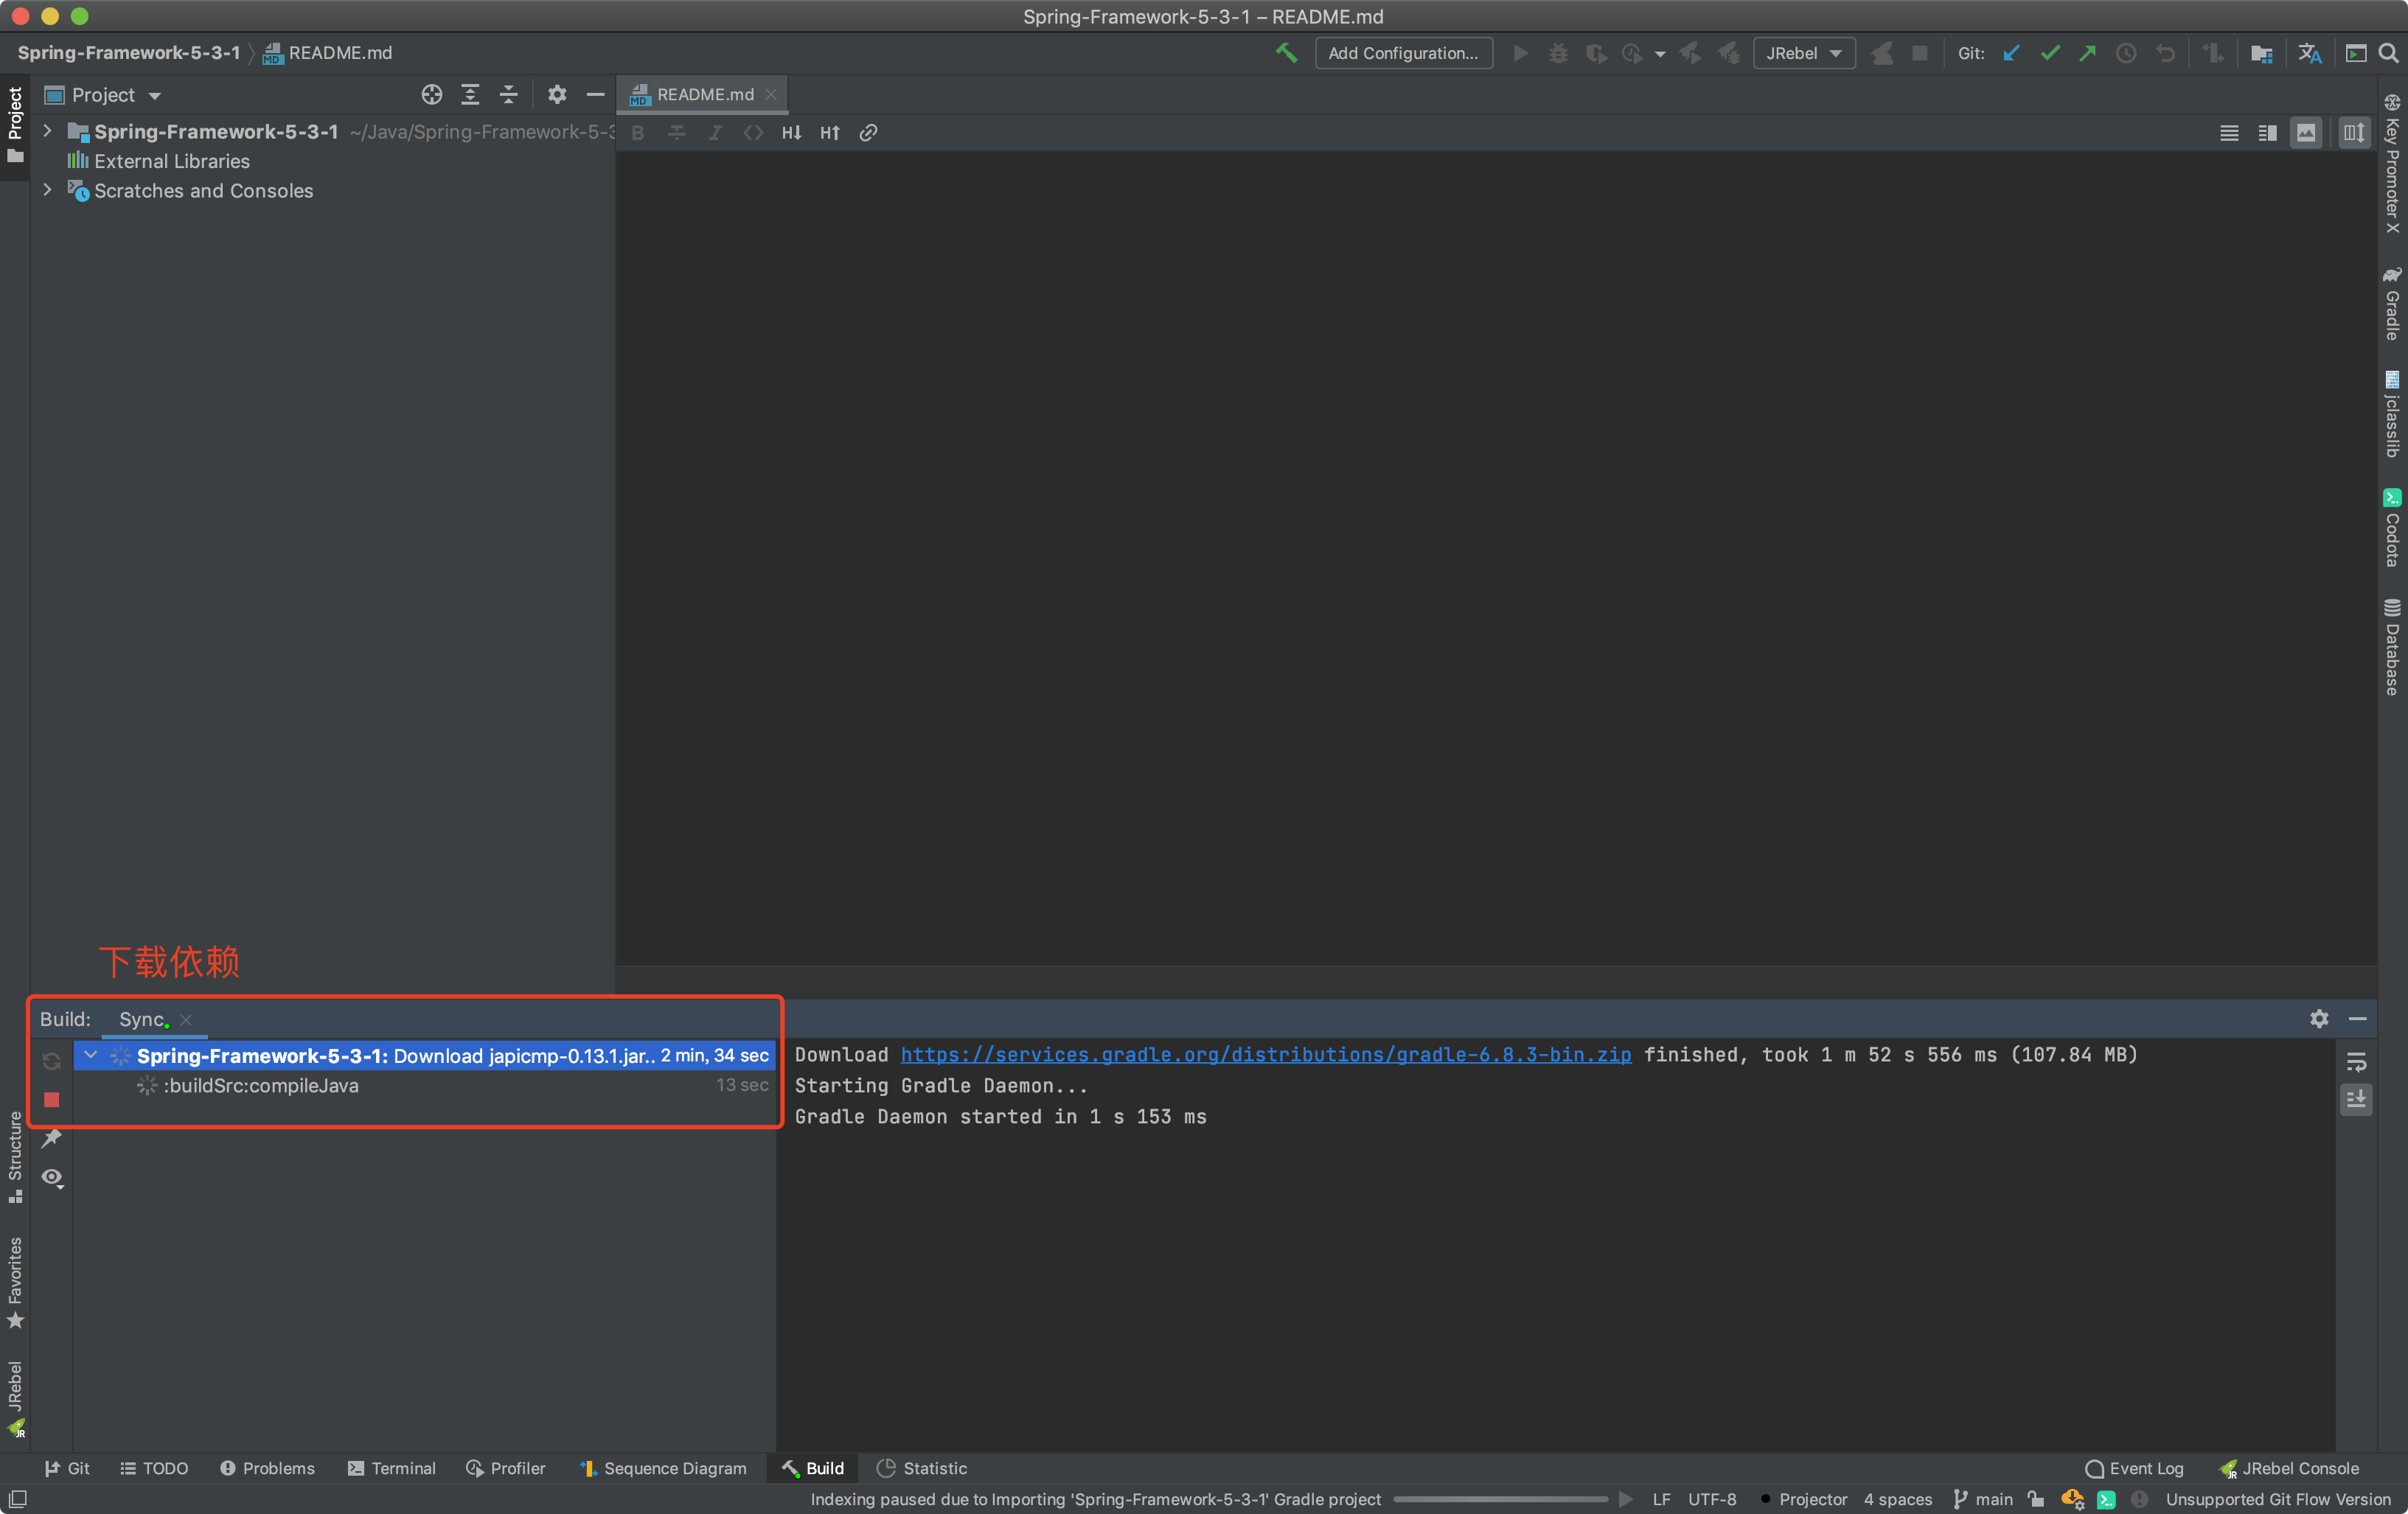Stop the running Gradle sync
Screen dimensions: 2408x1514
tap(52, 1099)
